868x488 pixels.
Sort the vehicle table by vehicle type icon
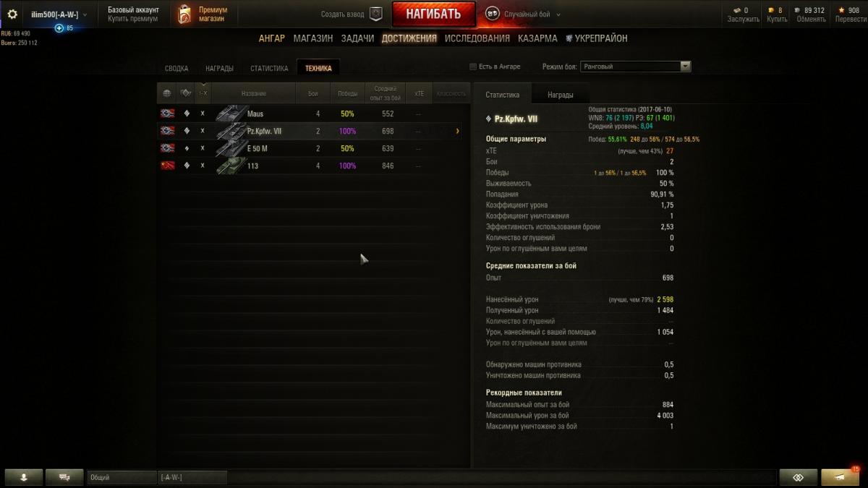click(186, 93)
